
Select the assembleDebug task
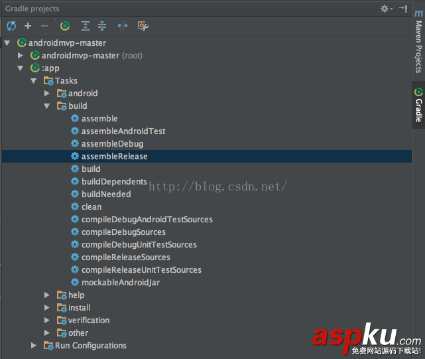tap(113, 144)
